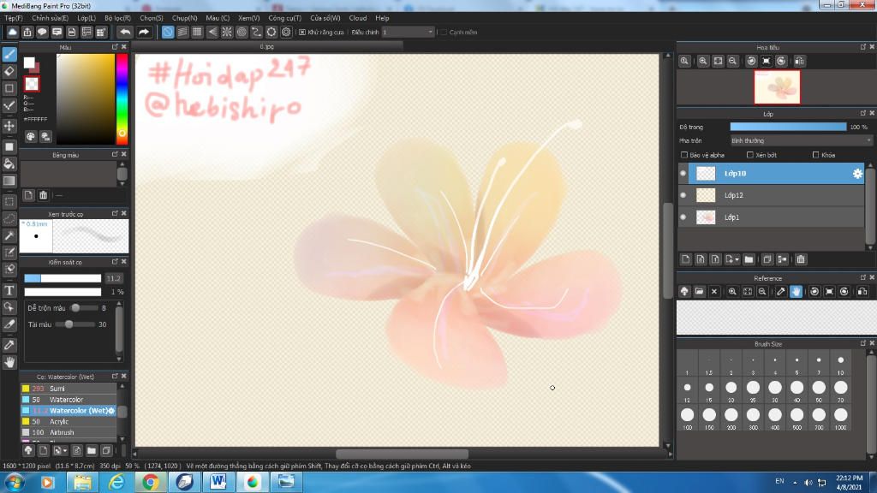
Task: Click the Windows Start button
Action: pyautogui.click(x=14, y=482)
